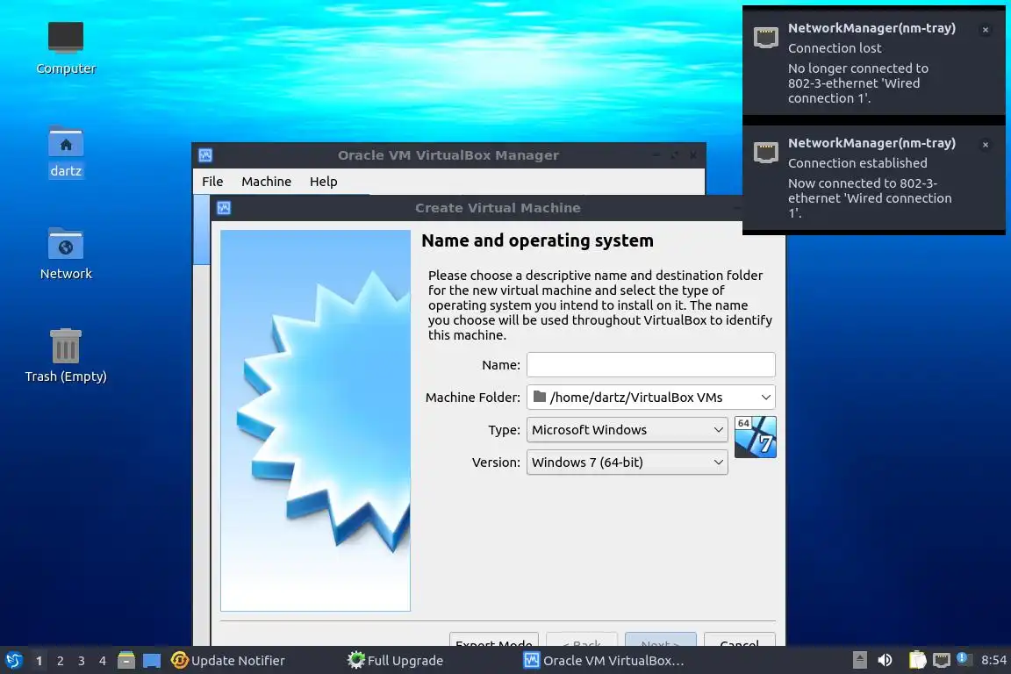
Task: Click the Cancel button in wizard
Action: pos(740,640)
